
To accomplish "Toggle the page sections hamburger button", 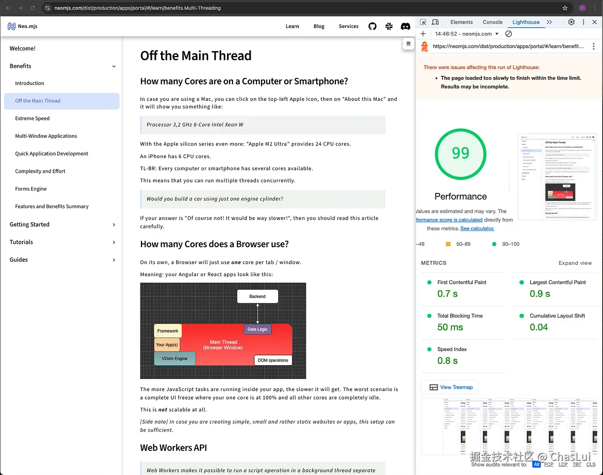I will point(408,43).
